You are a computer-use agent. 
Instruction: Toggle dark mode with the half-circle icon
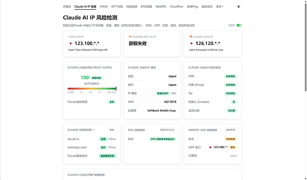(238, 7)
